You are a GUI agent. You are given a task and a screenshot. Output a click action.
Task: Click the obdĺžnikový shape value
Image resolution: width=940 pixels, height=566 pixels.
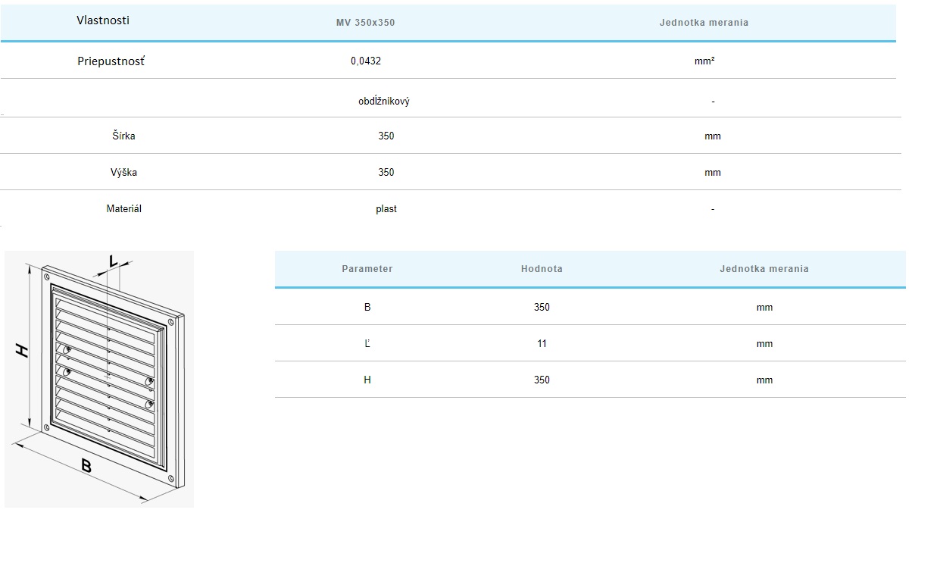384,102
